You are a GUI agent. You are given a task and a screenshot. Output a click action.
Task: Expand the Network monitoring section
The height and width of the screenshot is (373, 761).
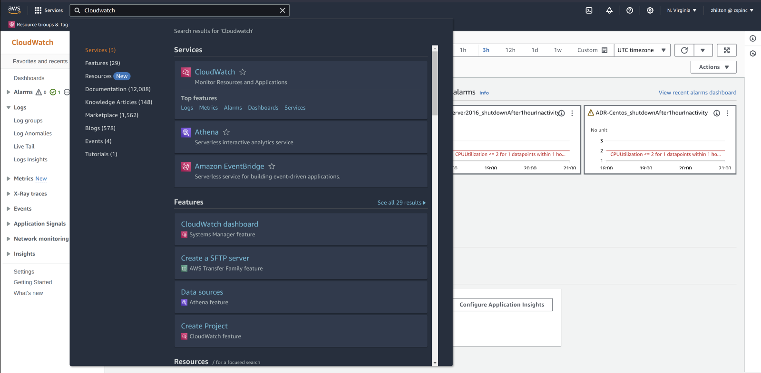(9, 239)
